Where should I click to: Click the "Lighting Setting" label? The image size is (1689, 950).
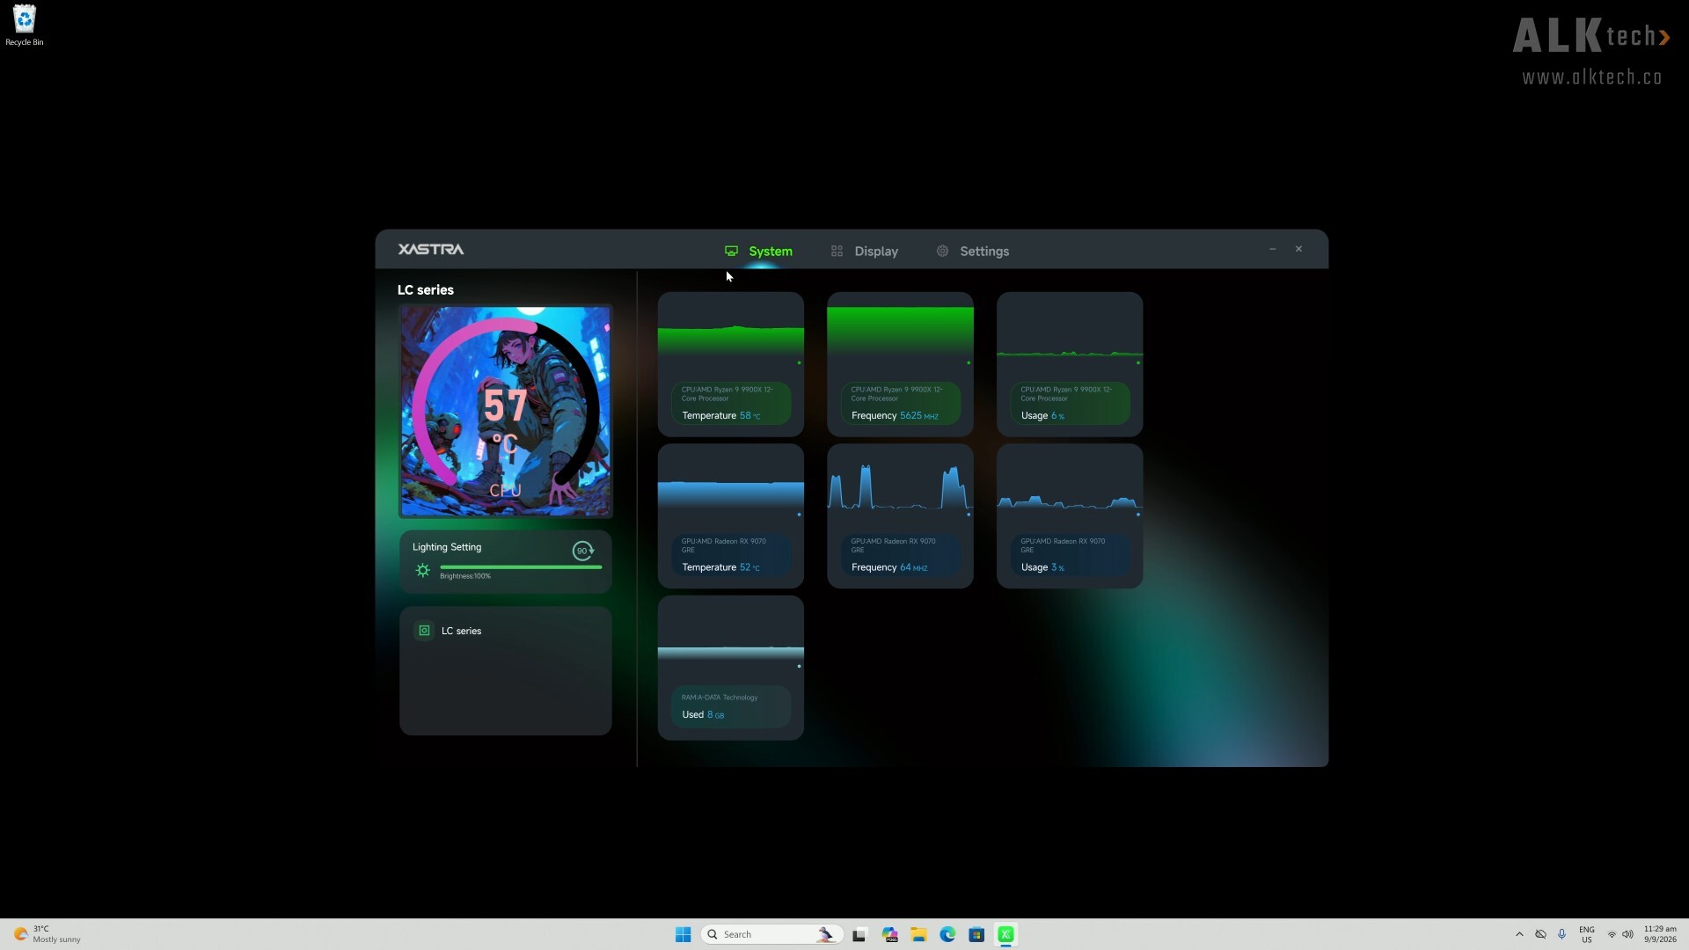(x=447, y=547)
